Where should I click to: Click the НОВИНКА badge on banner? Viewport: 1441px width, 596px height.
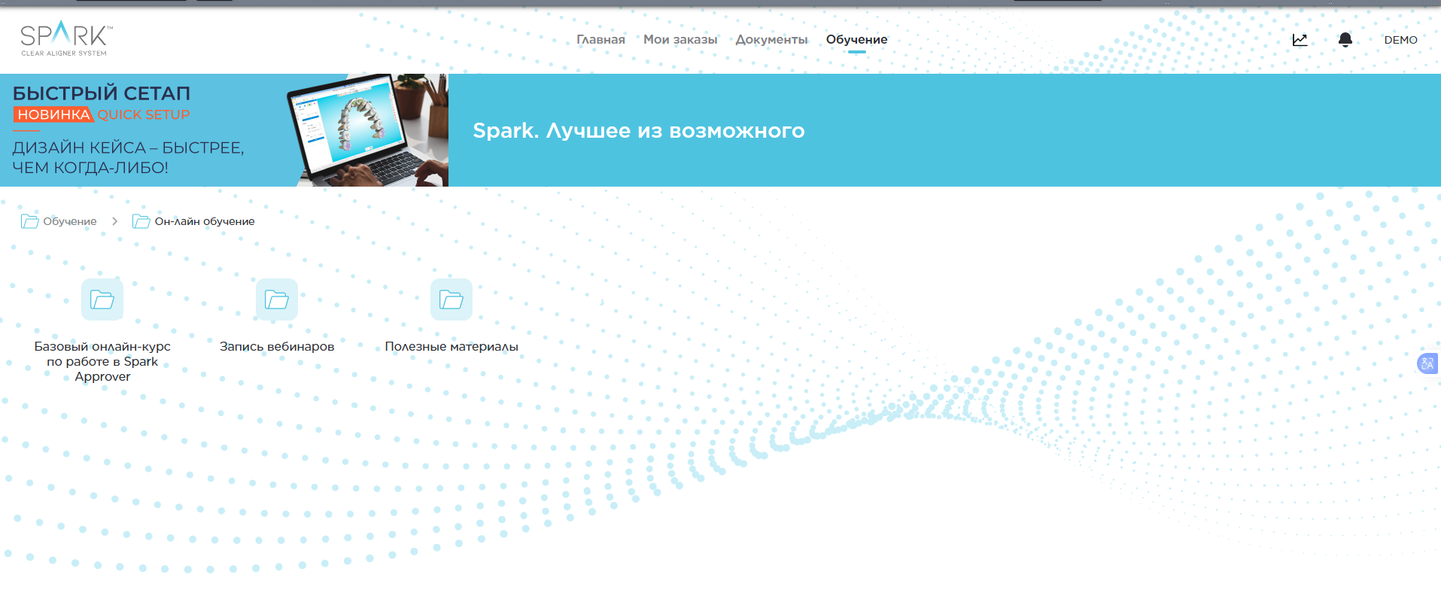coord(53,114)
